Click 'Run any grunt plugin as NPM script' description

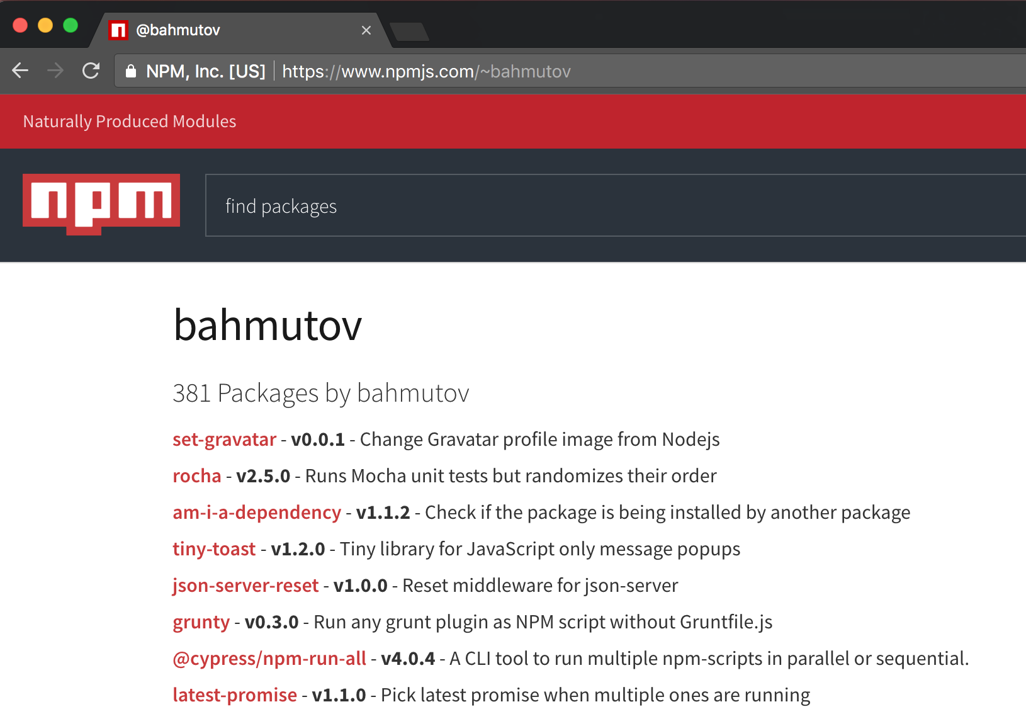click(543, 622)
